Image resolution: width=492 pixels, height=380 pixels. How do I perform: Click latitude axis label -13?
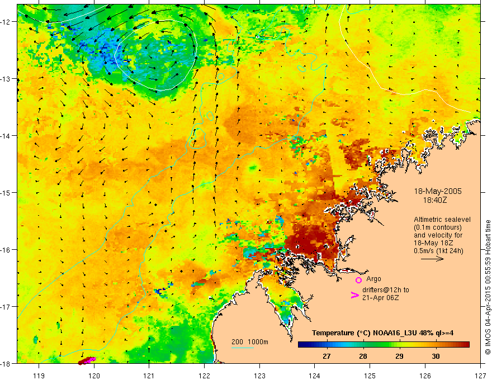coord(6,79)
